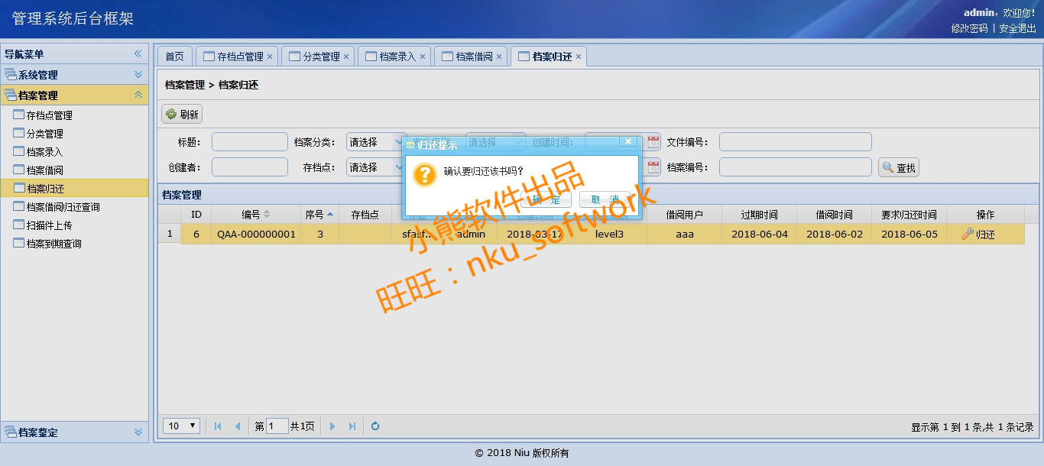1044x466 pixels.
Task: Click the 刷新 refresh button
Action: tap(182, 115)
